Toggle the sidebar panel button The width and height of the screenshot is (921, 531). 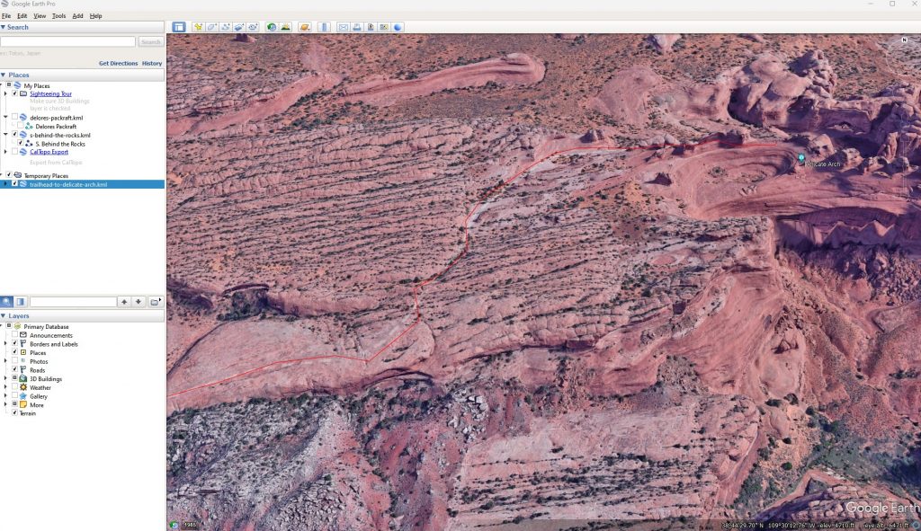pos(179,27)
